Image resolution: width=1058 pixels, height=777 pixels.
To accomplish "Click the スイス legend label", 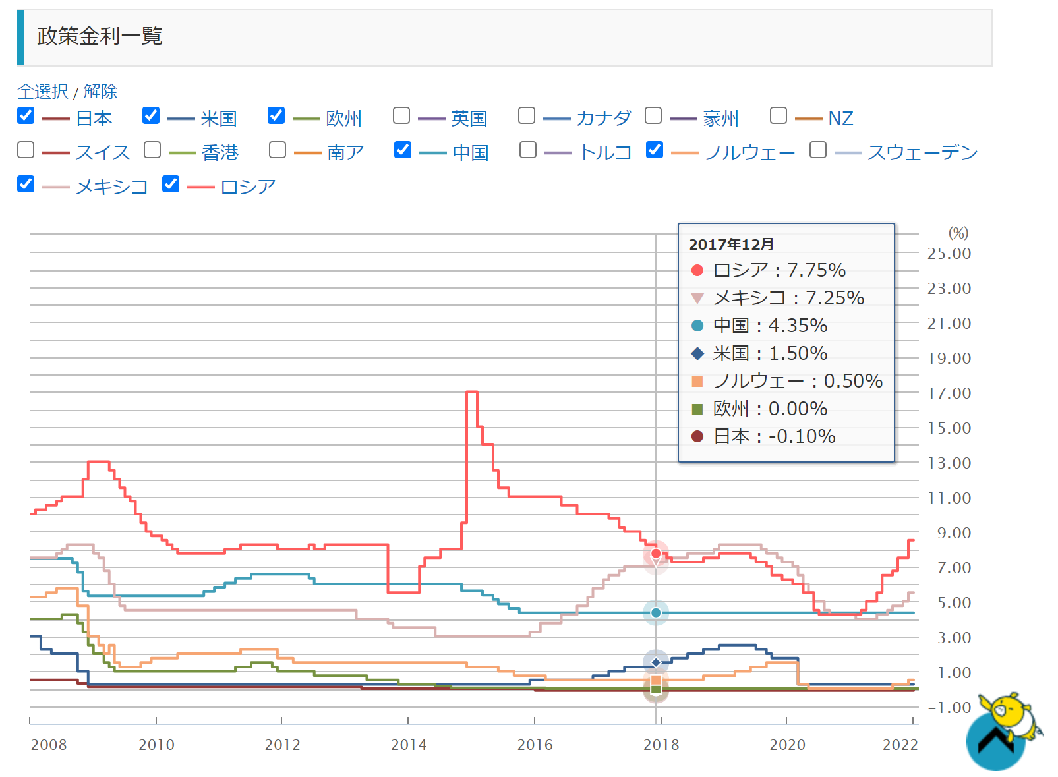I will click(x=102, y=153).
